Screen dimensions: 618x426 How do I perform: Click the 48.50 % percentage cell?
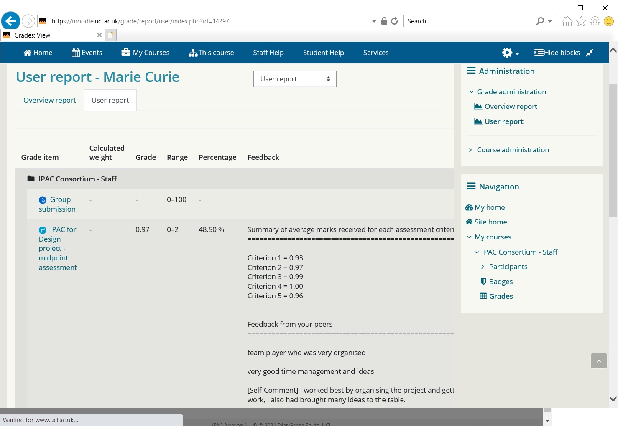(x=211, y=229)
